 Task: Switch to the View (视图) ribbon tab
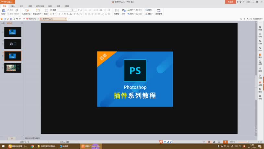point(58,6)
